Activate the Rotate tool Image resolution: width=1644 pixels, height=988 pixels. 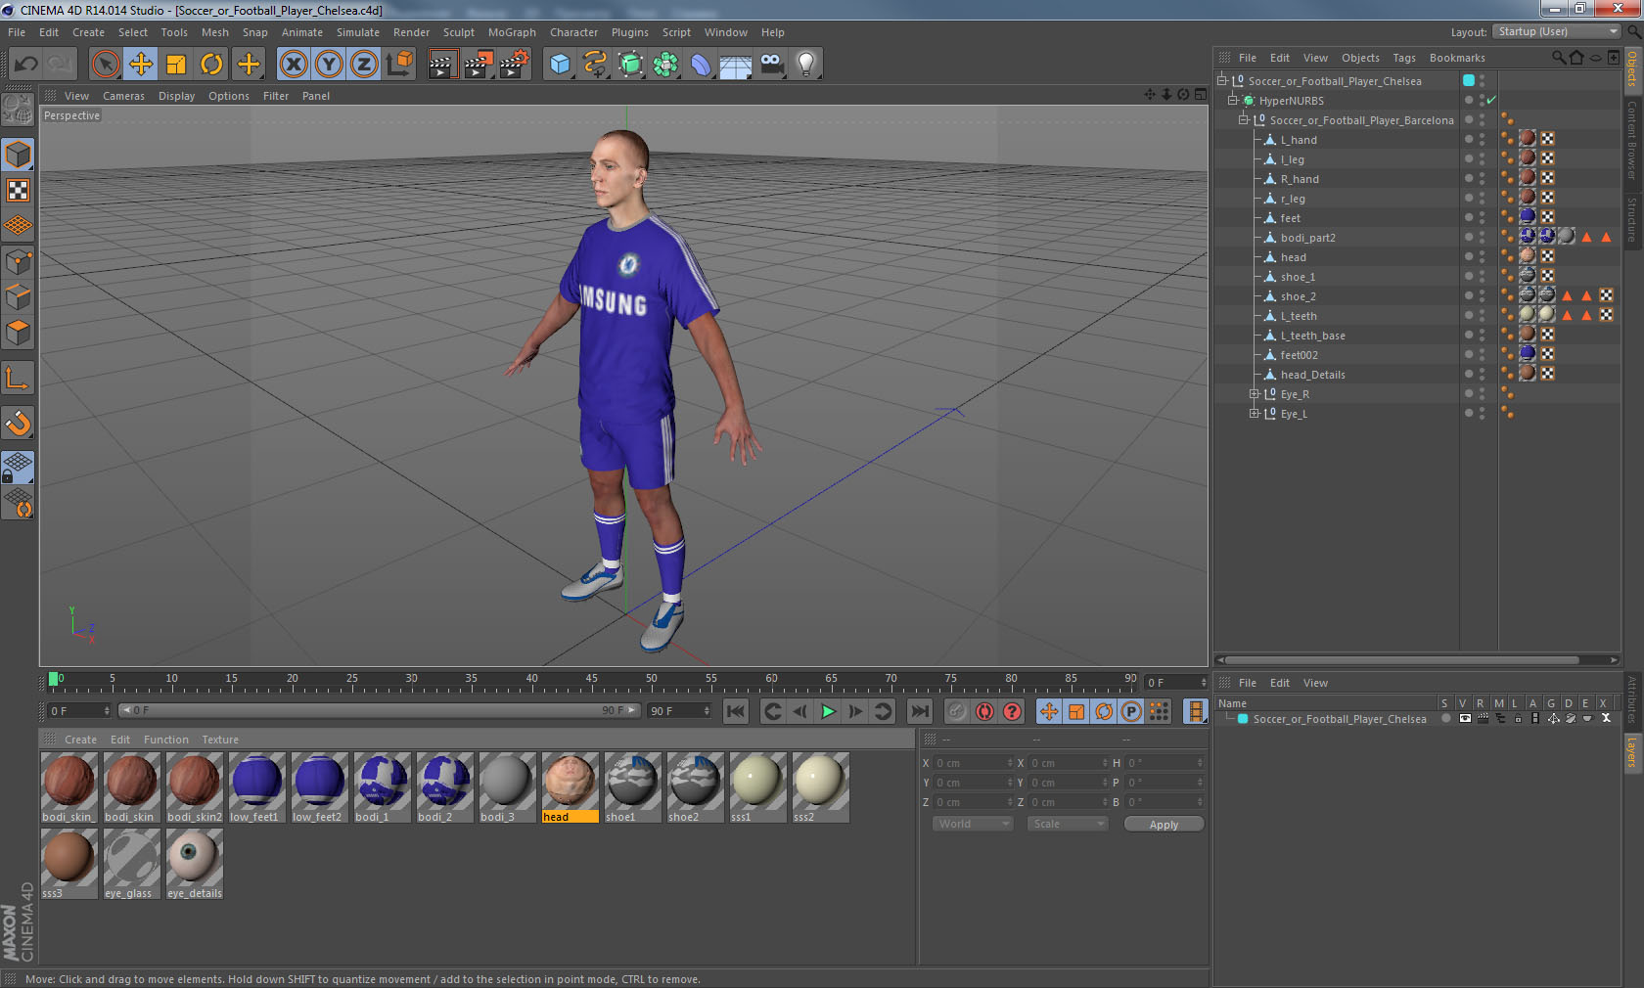point(211,65)
